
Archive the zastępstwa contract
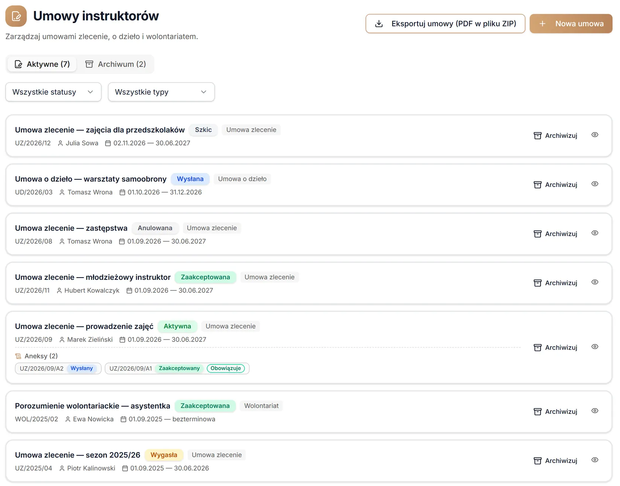point(555,234)
